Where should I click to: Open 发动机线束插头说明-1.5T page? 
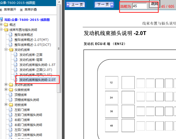click(37, 65)
